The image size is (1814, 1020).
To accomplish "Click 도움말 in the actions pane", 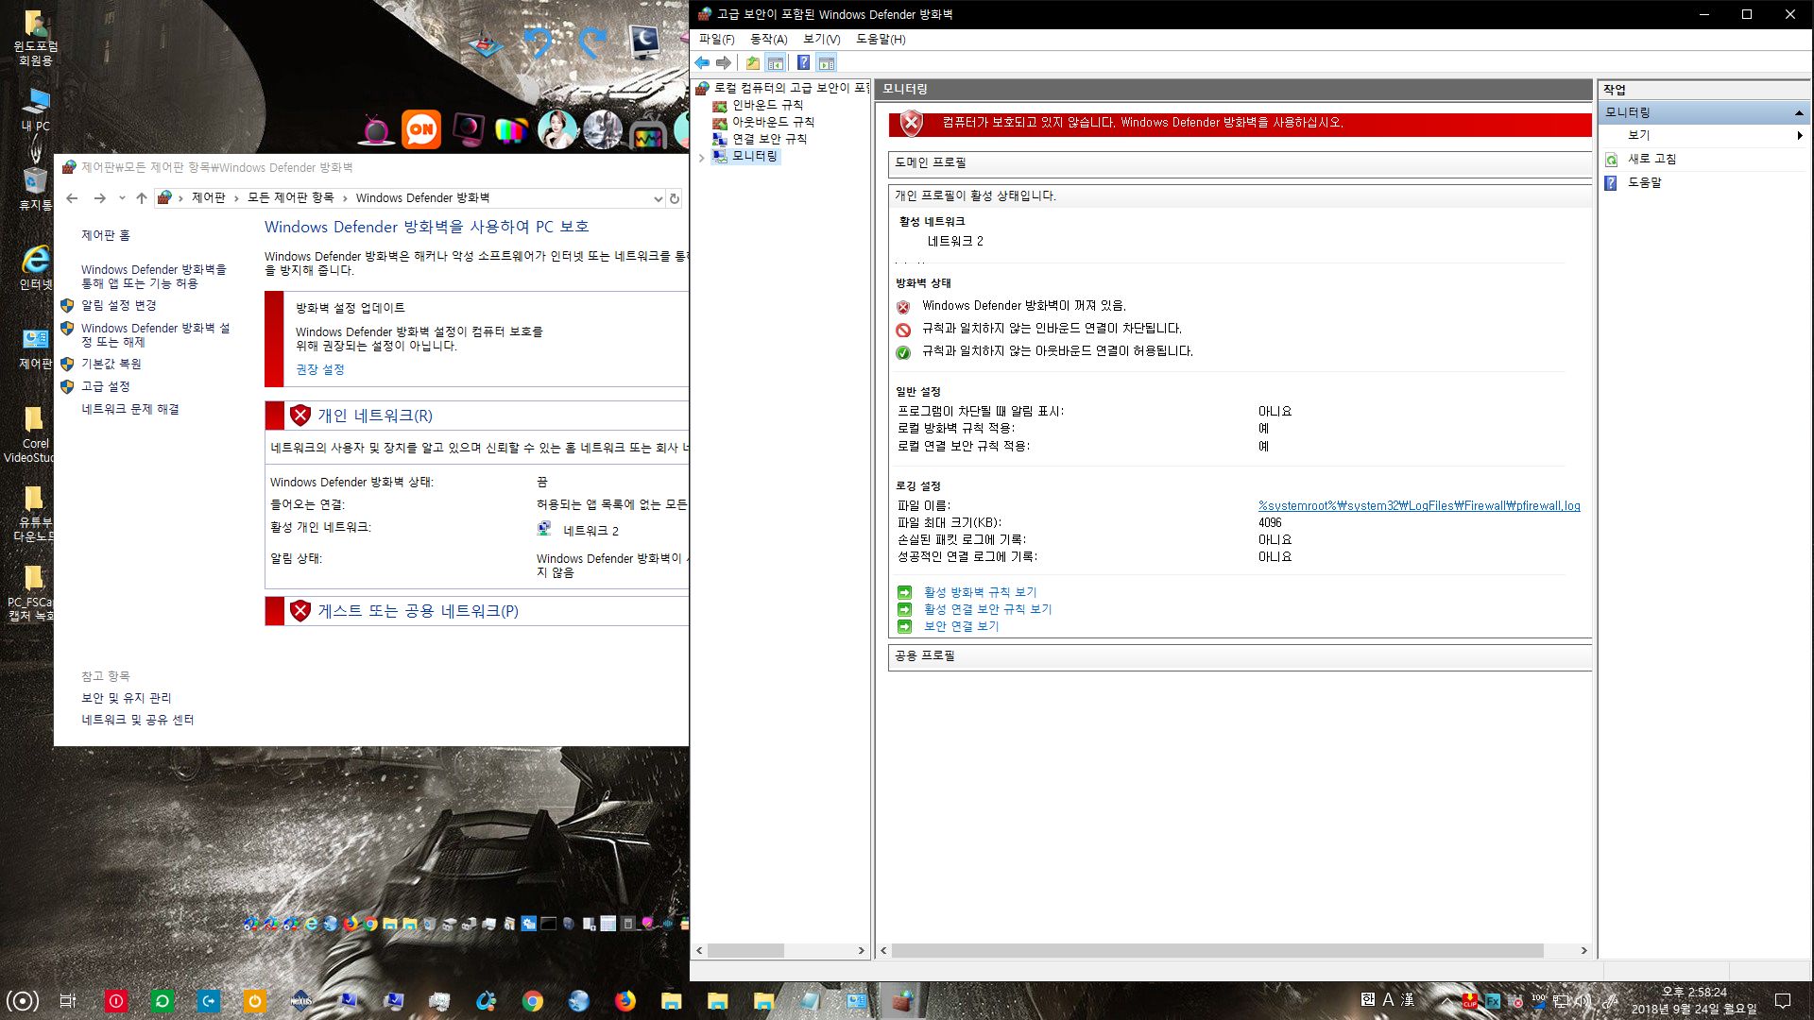I will pyautogui.click(x=1644, y=182).
